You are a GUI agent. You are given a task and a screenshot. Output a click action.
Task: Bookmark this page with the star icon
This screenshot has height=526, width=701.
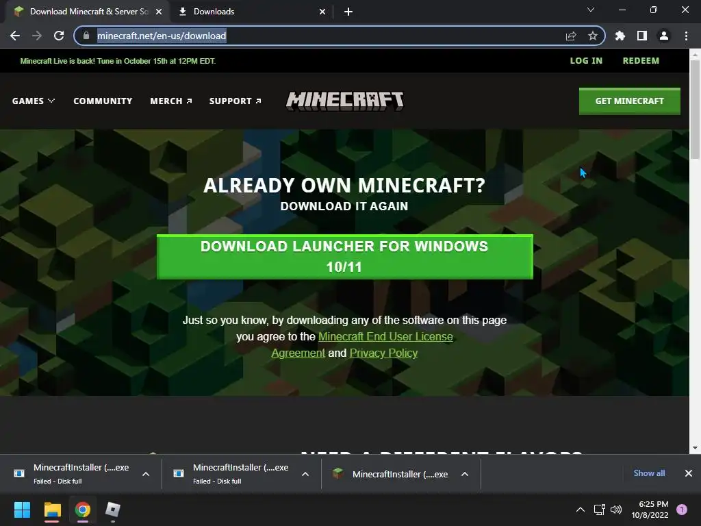click(x=593, y=36)
